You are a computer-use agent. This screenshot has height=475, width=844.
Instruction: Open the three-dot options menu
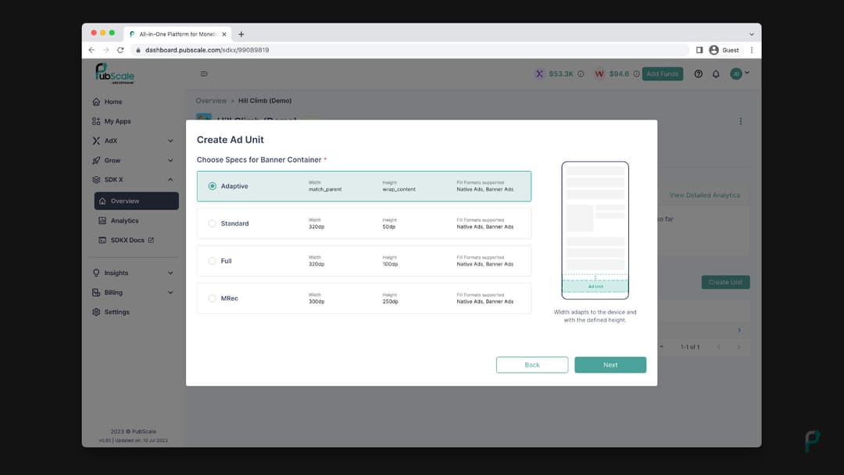(x=740, y=121)
